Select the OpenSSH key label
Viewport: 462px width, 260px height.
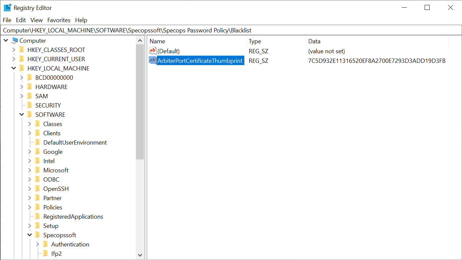click(x=56, y=189)
